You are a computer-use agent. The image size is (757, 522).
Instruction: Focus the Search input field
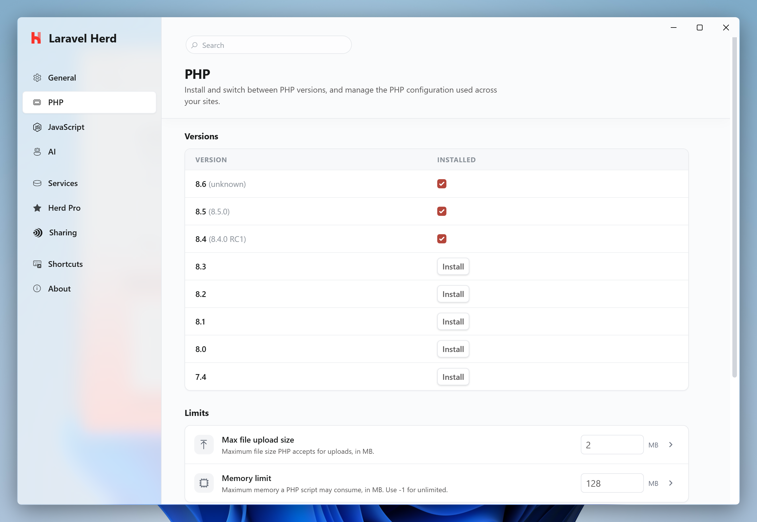269,45
